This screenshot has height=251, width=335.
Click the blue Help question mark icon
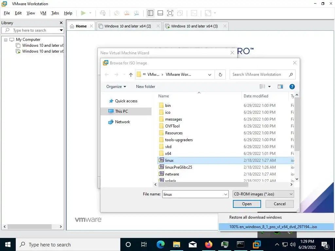[x=292, y=86]
